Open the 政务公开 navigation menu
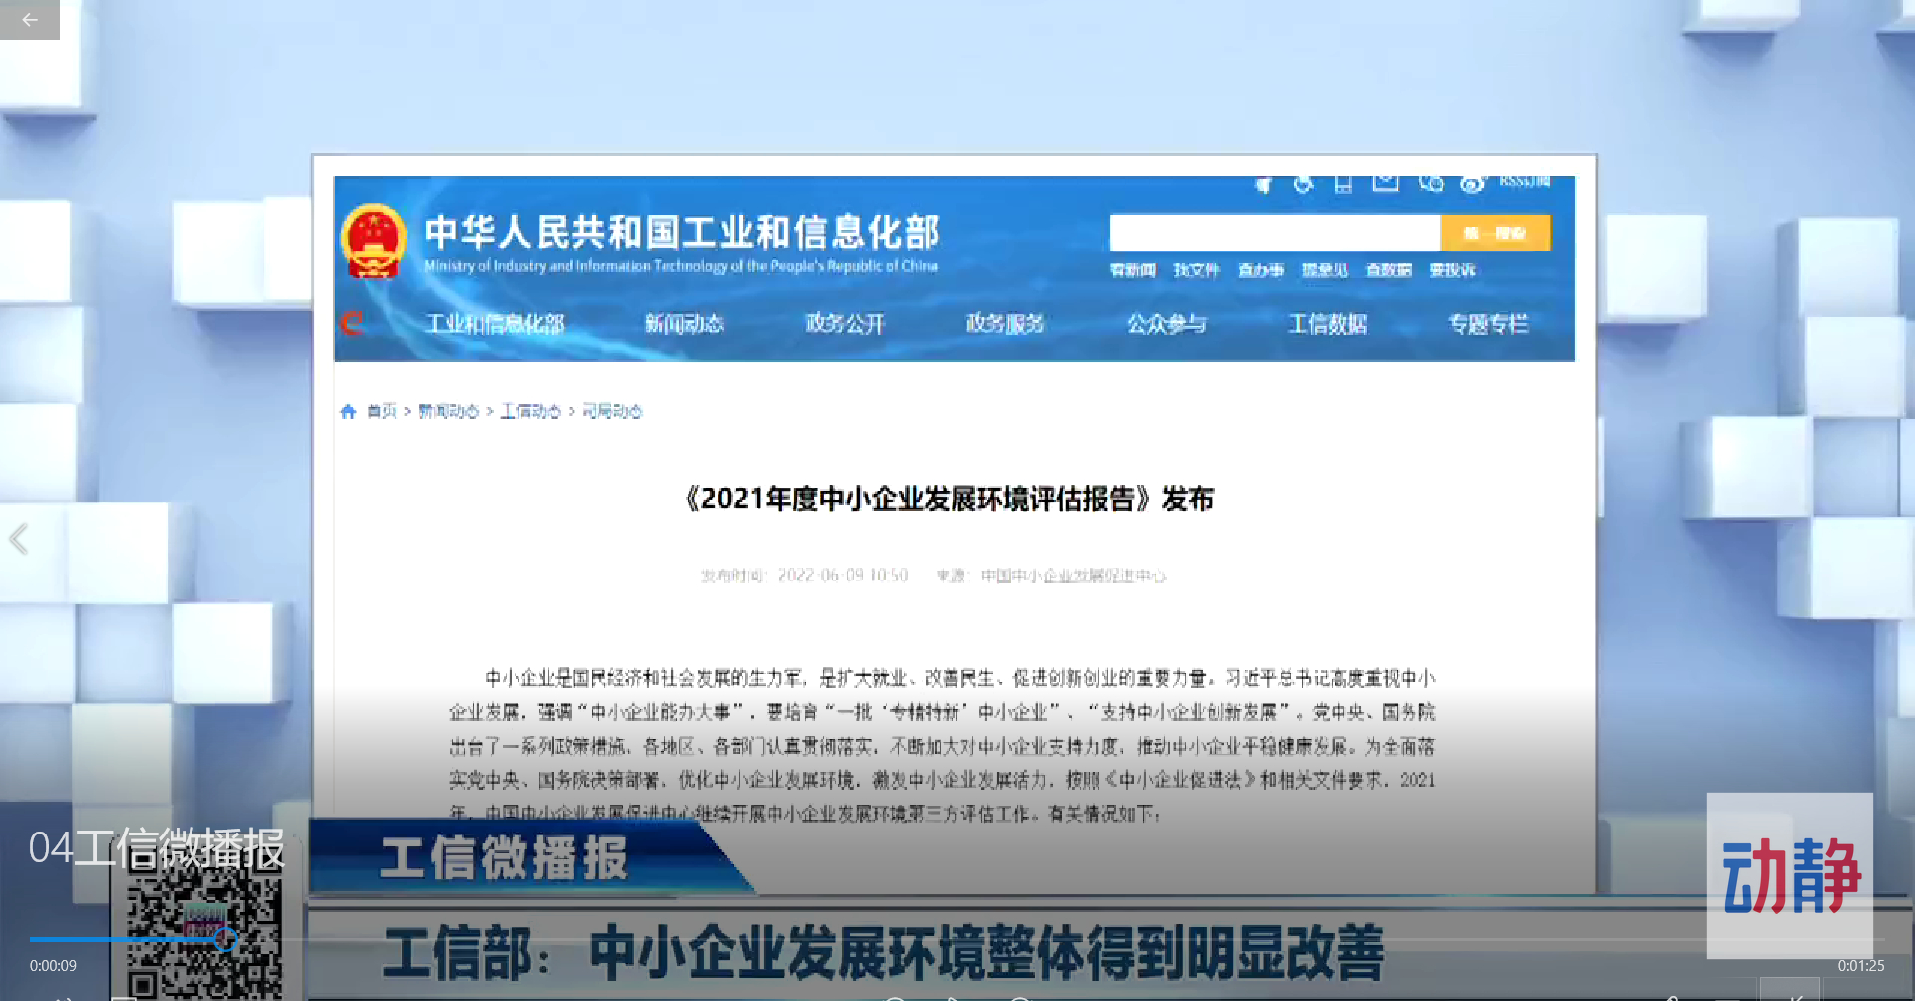The image size is (1915, 1001). pos(845,324)
